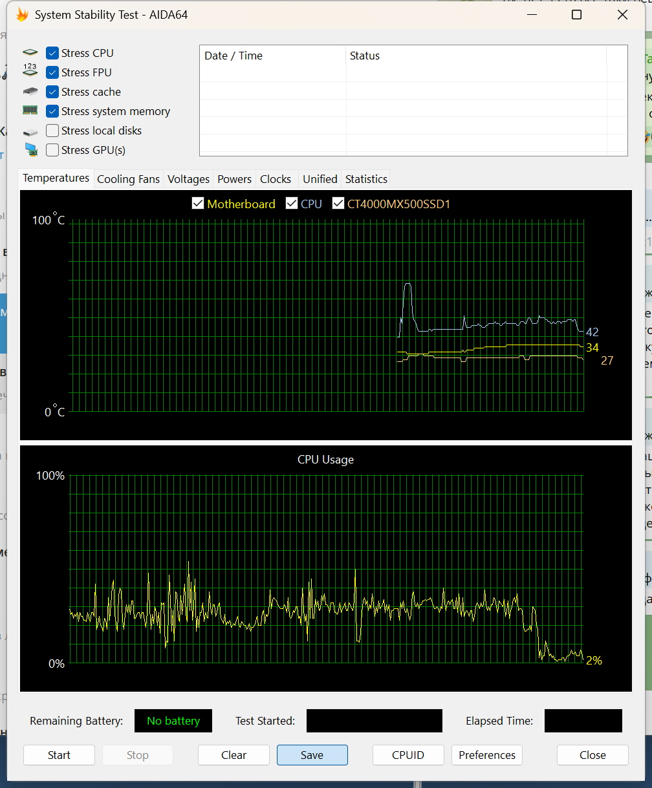Click the Save button
The image size is (652, 788).
click(x=312, y=755)
